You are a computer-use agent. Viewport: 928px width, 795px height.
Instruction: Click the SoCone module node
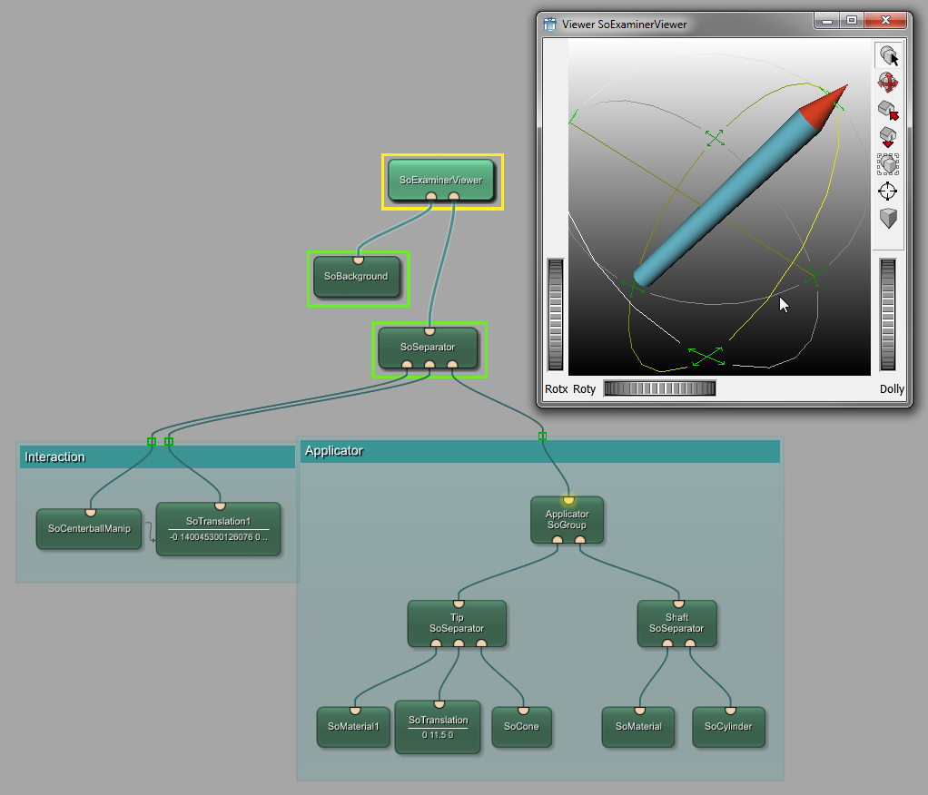[521, 726]
